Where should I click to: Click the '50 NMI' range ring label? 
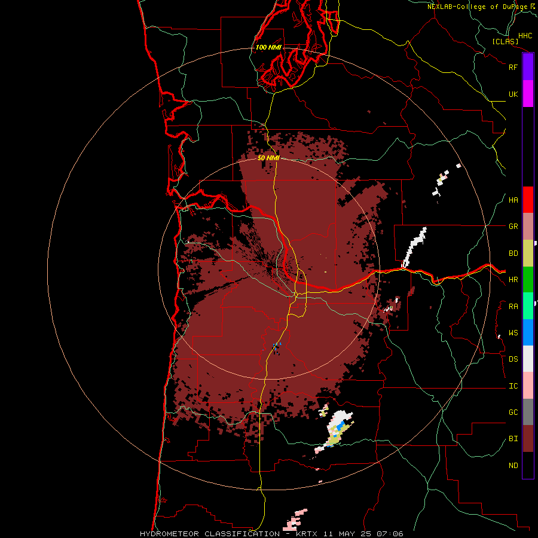pyautogui.click(x=268, y=158)
